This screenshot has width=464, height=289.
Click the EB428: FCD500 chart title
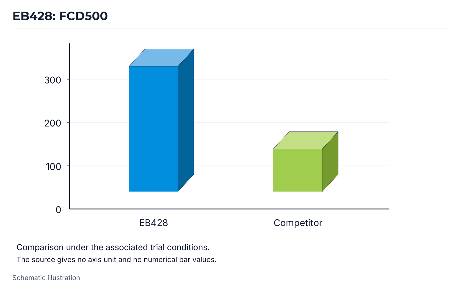pos(60,16)
